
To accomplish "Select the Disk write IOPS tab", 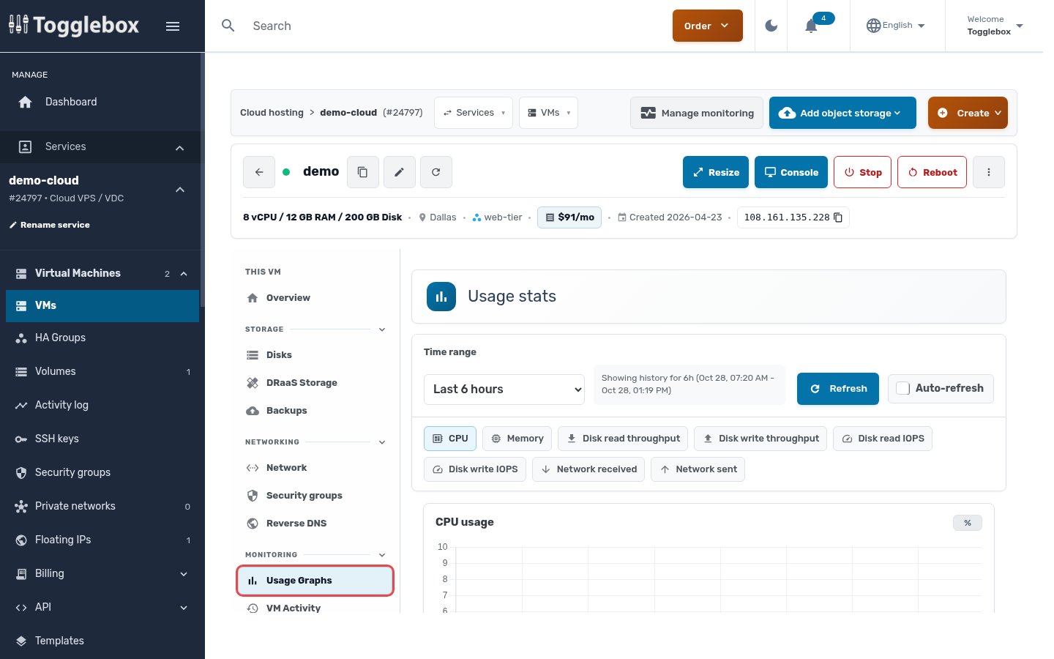I will point(475,469).
